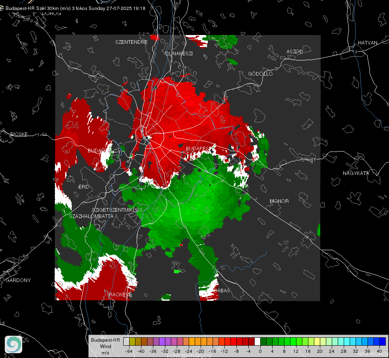This screenshot has height=358, width=389.
Task: Click the timestamp '27-07-2025 19:18'
Action: (x=126, y=8)
